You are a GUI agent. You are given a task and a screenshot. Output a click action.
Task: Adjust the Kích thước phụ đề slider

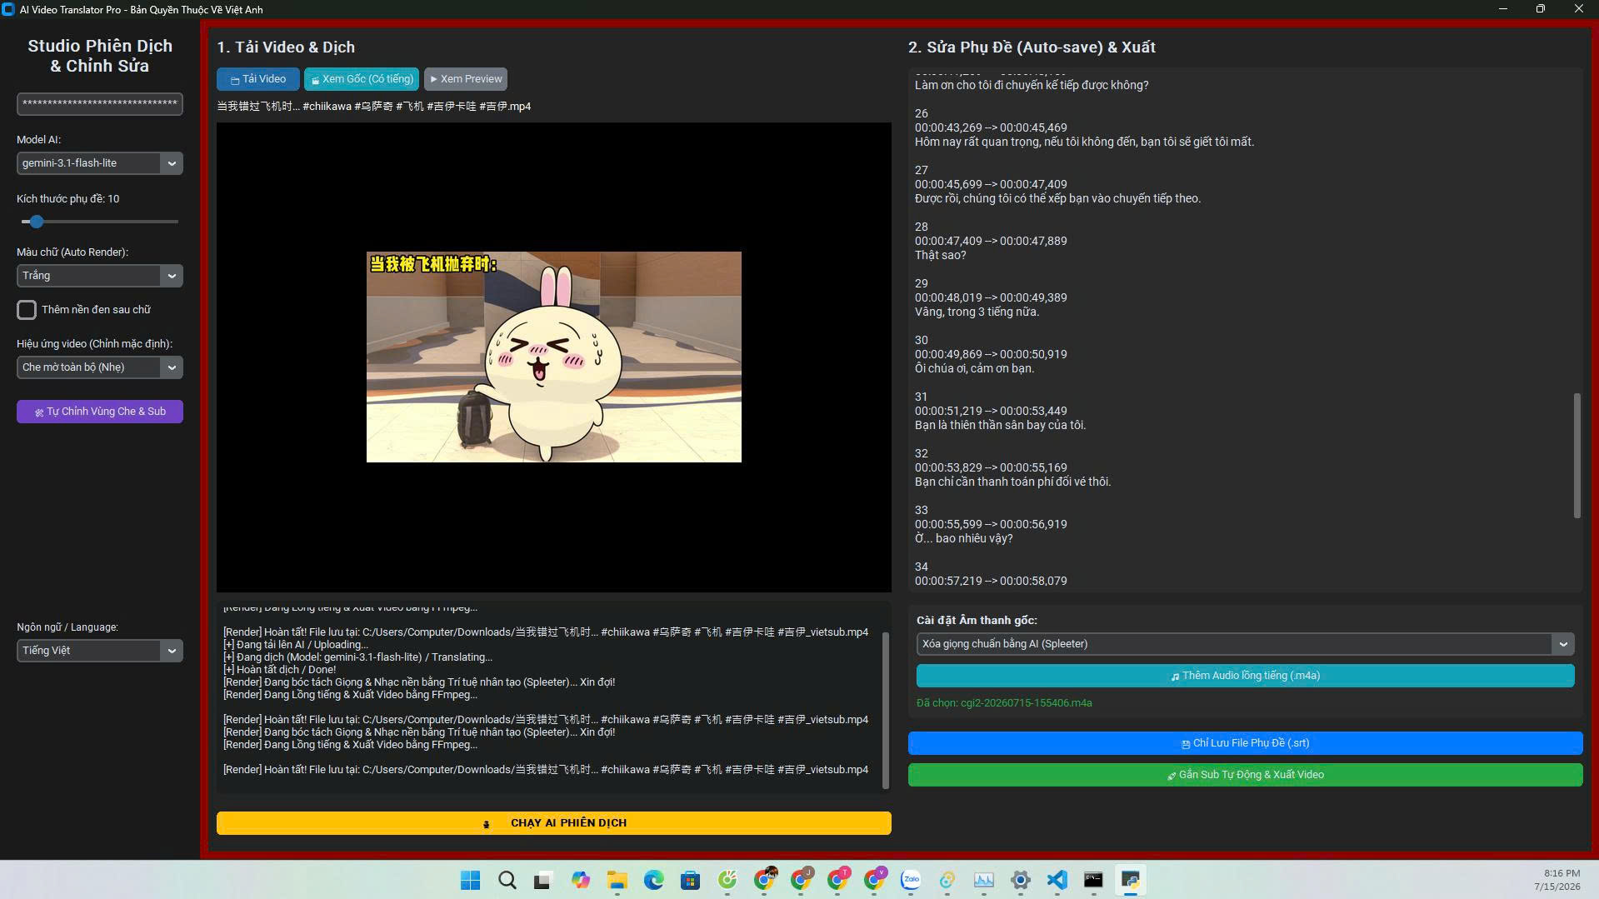(37, 222)
